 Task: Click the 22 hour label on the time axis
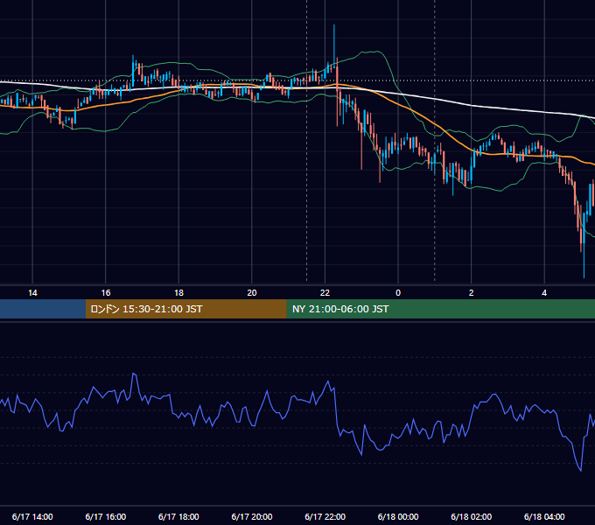click(x=325, y=293)
